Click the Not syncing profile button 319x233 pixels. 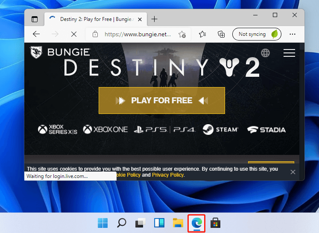coord(257,34)
